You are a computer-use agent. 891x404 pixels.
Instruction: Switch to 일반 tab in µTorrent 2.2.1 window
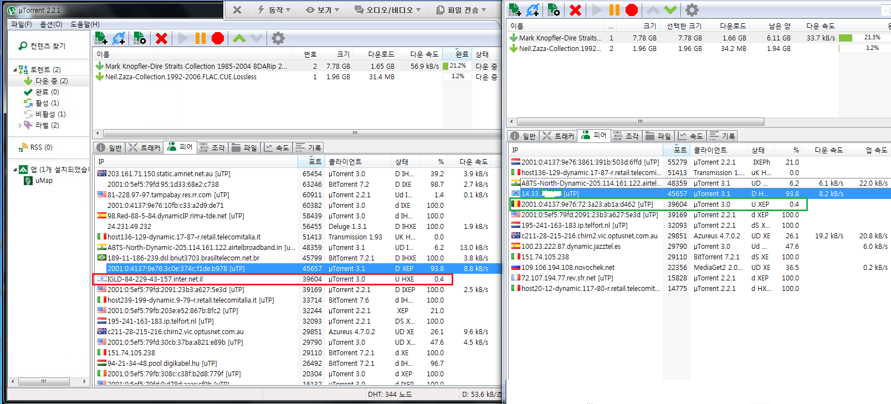[x=109, y=147]
